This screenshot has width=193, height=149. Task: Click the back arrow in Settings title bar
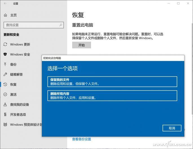click(5, 3)
